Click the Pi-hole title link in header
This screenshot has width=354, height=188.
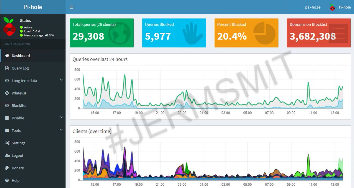tap(33, 7)
